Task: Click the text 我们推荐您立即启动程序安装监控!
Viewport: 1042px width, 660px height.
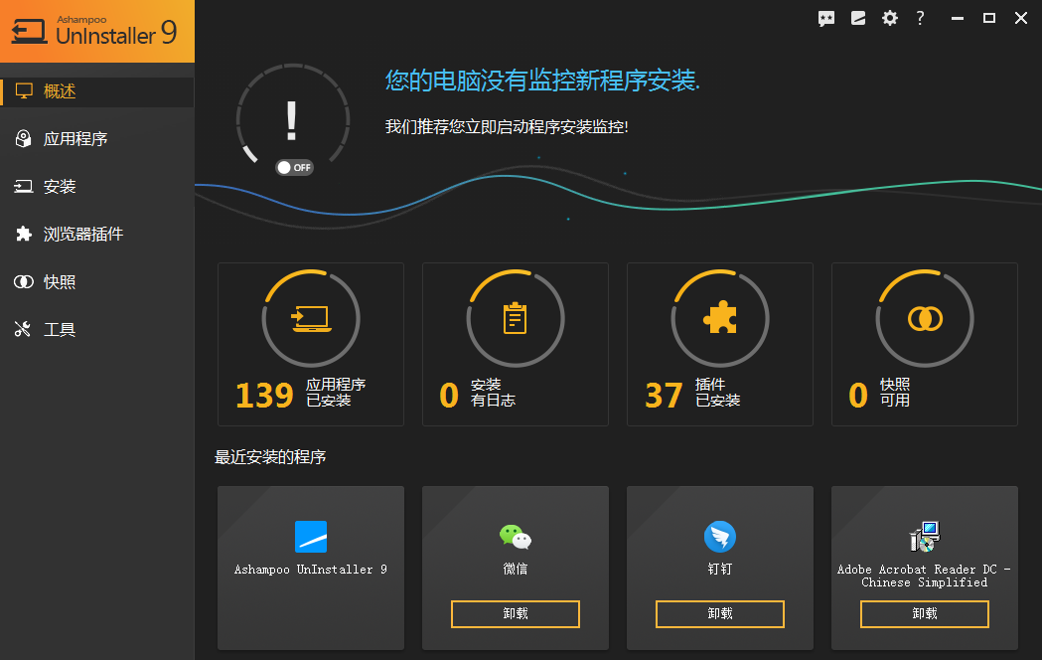Action: [507, 127]
